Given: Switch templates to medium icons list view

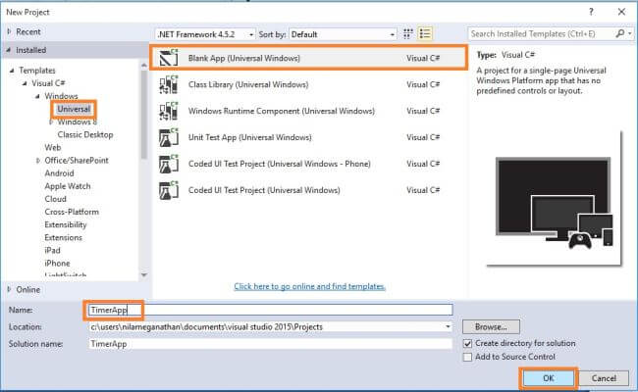Looking at the screenshot, I should [425, 34].
